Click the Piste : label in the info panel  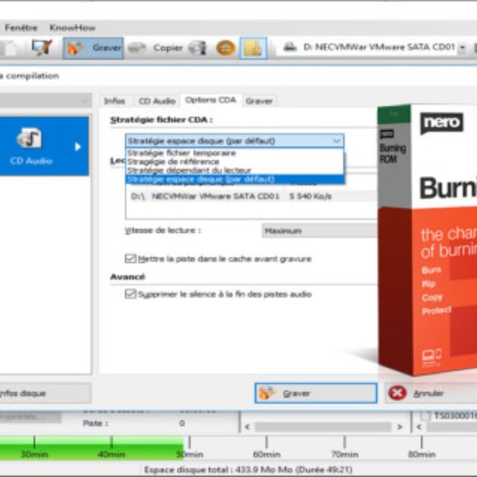[x=95, y=424]
